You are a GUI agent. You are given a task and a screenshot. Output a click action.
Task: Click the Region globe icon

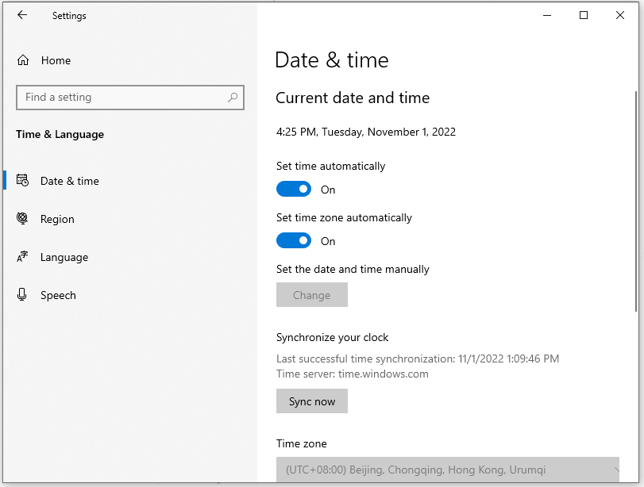(x=23, y=219)
